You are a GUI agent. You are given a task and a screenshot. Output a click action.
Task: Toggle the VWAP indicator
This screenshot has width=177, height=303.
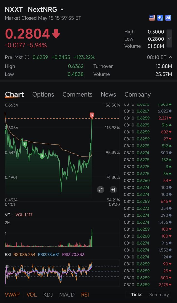click(x=12, y=295)
